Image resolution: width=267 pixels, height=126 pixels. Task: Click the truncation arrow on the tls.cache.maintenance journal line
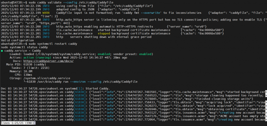tap(266, 92)
